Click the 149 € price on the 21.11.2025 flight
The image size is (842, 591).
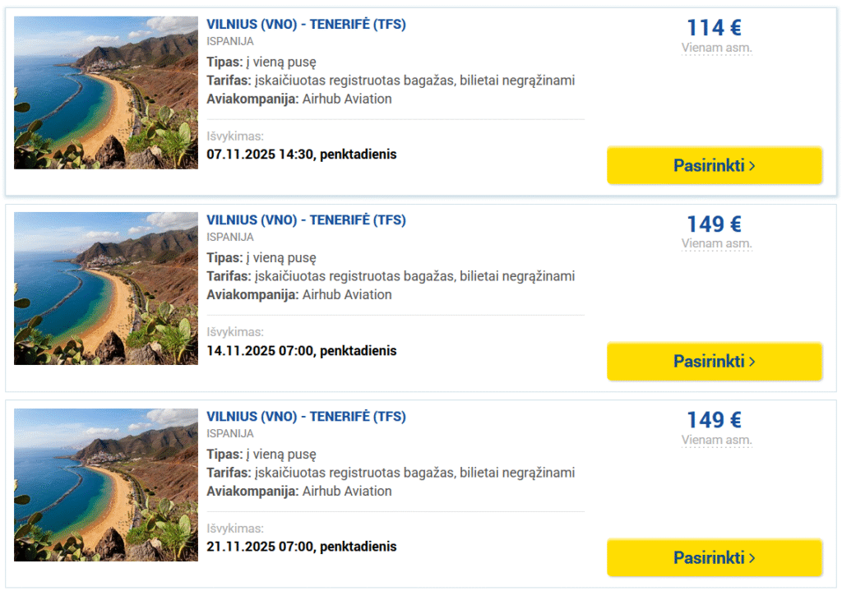(x=715, y=420)
